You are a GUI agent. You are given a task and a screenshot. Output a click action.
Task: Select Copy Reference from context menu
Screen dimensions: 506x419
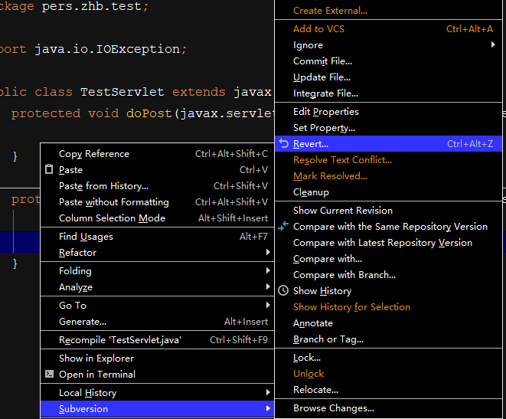[157, 154]
